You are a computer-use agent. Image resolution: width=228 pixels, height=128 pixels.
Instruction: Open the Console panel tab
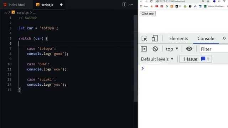point(206,38)
